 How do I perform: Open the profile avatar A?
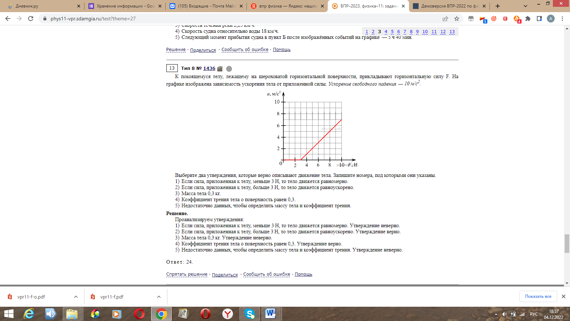(x=551, y=19)
